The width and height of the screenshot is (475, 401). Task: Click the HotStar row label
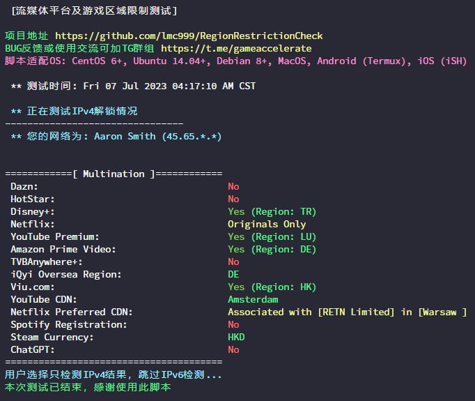32,199
